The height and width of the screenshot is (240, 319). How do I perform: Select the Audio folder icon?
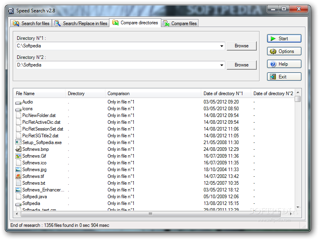tap(18, 102)
